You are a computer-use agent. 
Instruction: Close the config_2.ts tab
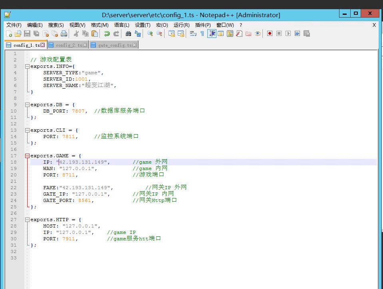click(x=85, y=45)
